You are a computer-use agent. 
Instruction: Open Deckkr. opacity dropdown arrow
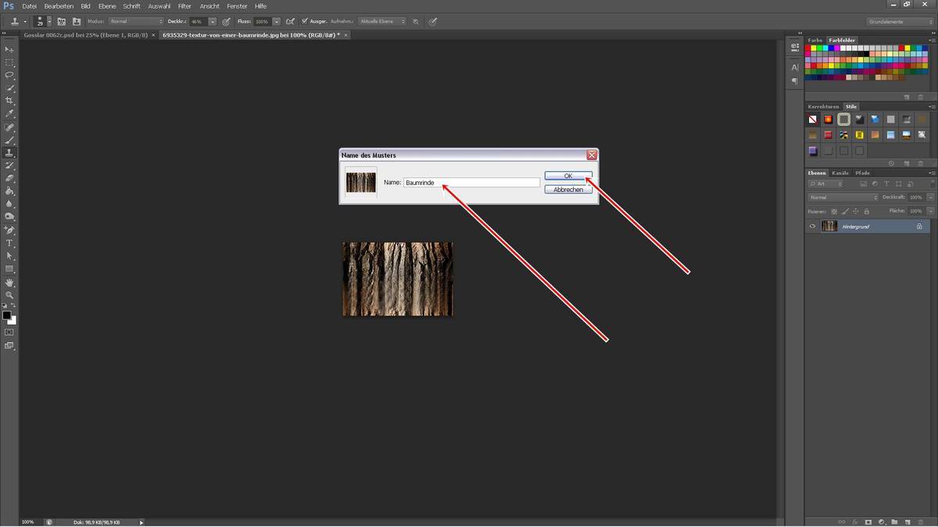pos(212,21)
